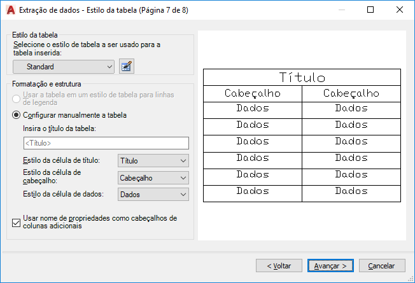Open the data cell style dropdown (Dados)
Screen dimensions: 415x283
coord(154,195)
